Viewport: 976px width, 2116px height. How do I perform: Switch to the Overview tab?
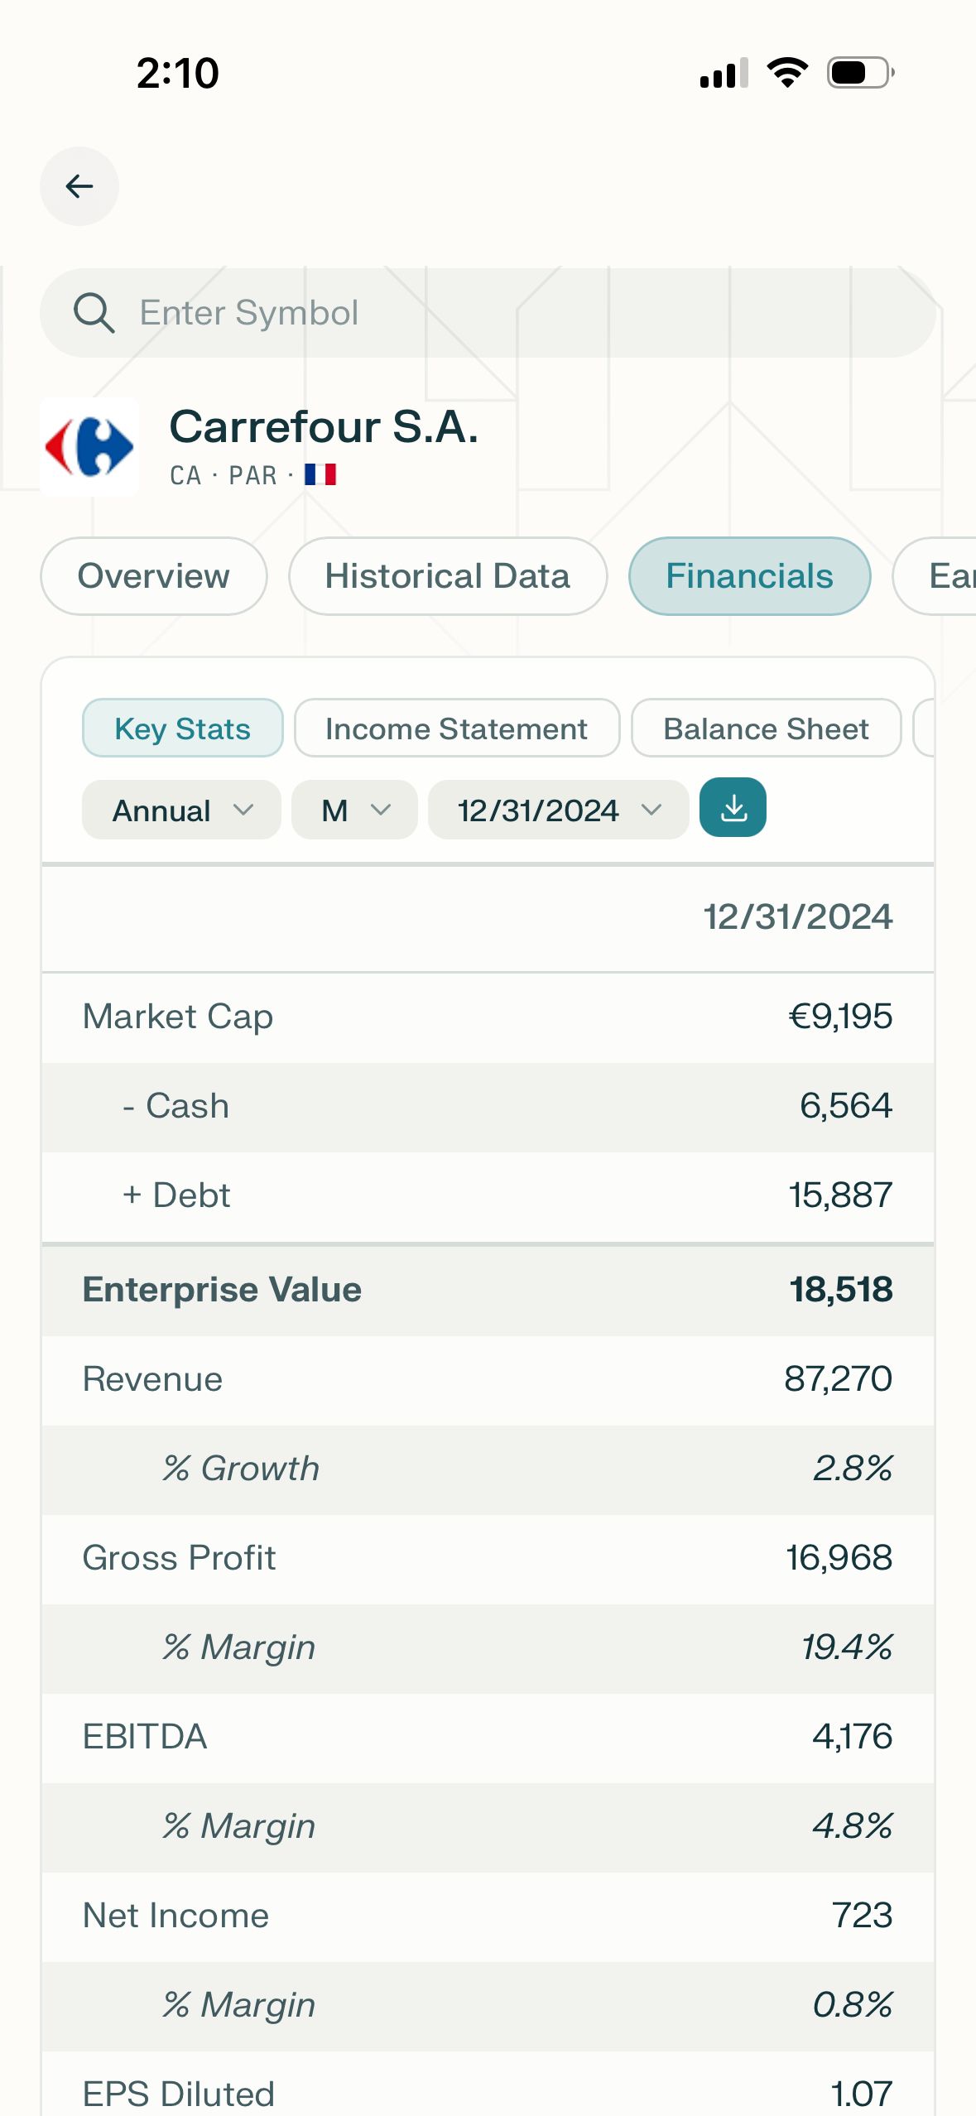click(154, 576)
